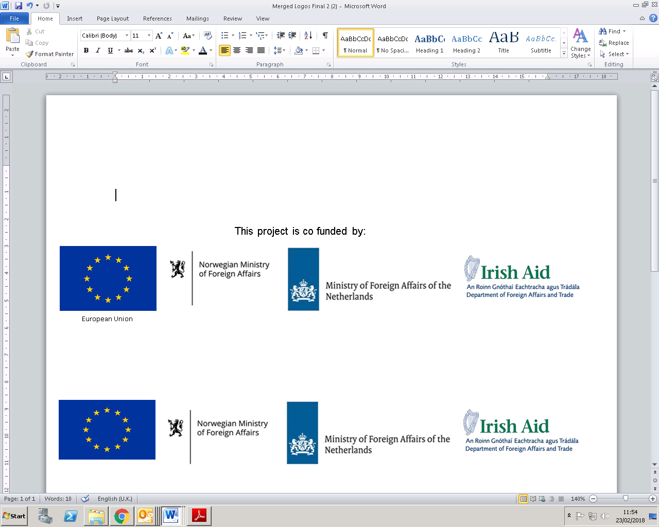659x527 pixels.
Task: Switch to Print Layout view
Action: coord(523,499)
